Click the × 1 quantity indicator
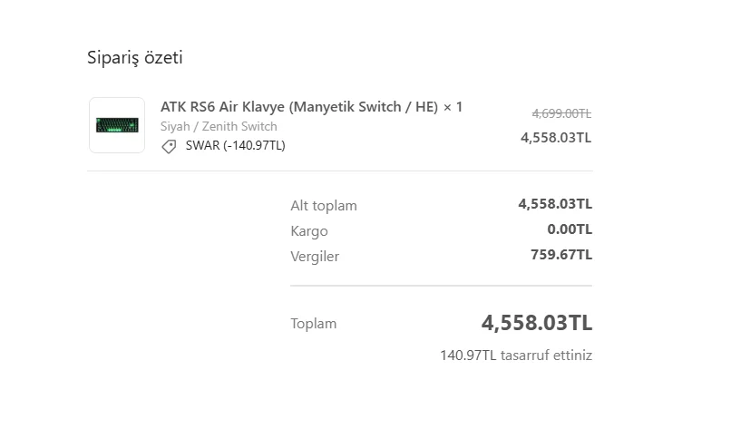The height and width of the screenshot is (429, 731). [453, 107]
